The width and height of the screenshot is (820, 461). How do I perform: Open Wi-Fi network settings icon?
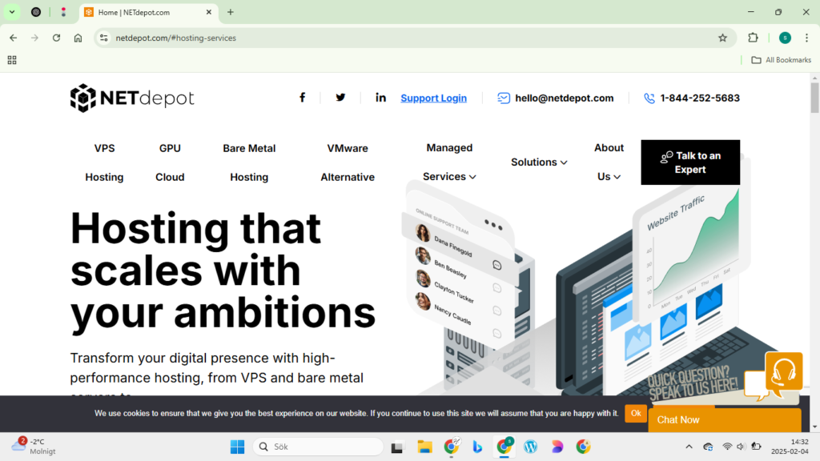pos(727,447)
